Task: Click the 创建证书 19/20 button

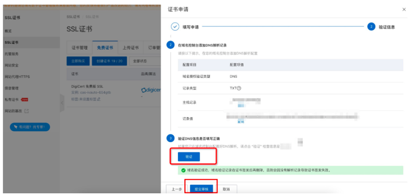Action: [x=110, y=61]
